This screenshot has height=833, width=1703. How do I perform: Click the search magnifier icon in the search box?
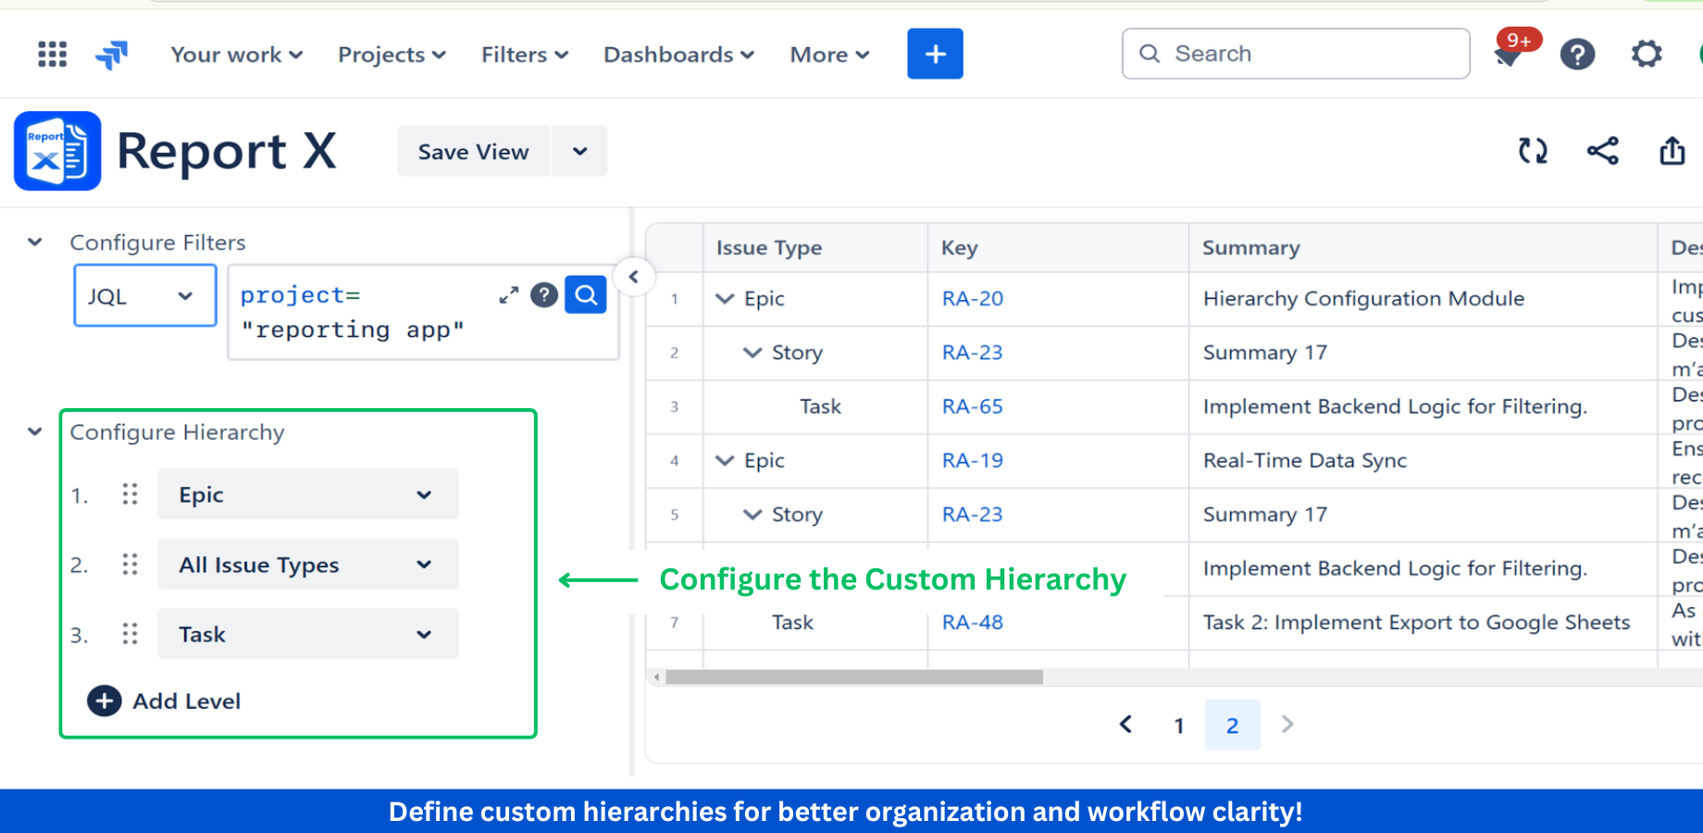pyautogui.click(x=1150, y=54)
